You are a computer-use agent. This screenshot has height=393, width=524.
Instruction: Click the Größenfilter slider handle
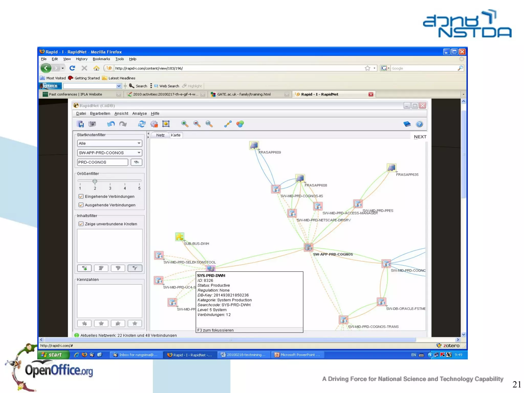[x=95, y=181]
